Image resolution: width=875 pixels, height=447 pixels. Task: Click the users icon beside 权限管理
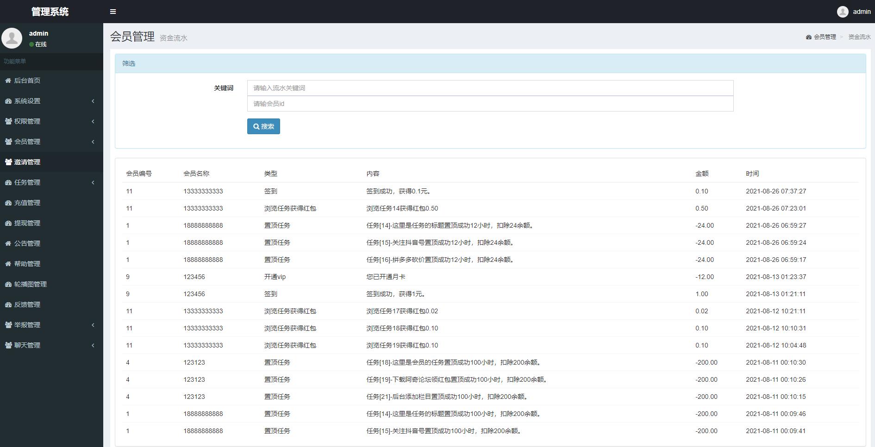(x=8, y=121)
